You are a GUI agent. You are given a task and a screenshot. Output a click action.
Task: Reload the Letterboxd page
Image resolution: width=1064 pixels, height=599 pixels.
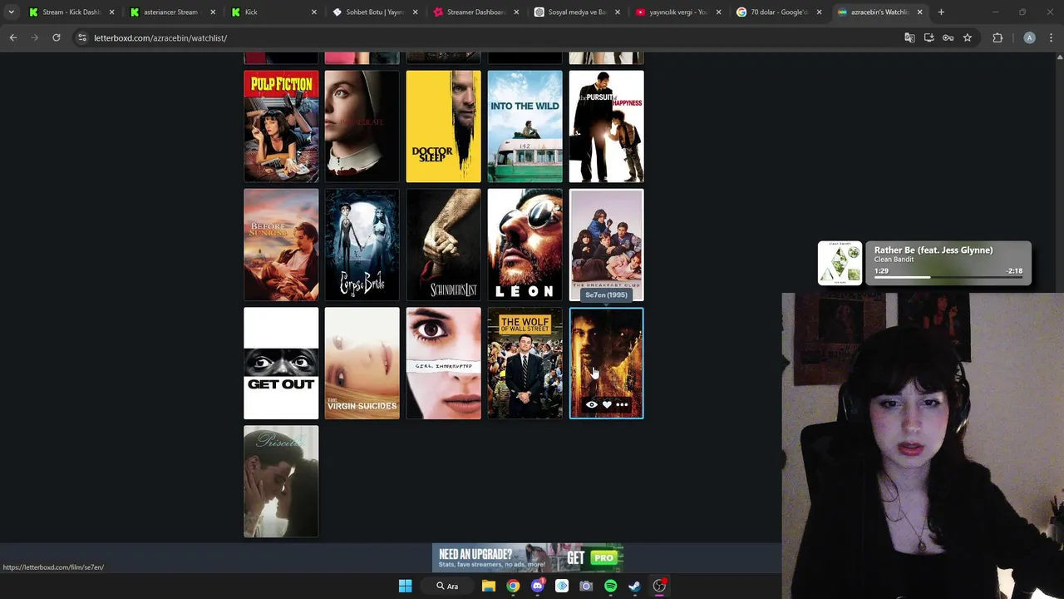[x=56, y=37]
